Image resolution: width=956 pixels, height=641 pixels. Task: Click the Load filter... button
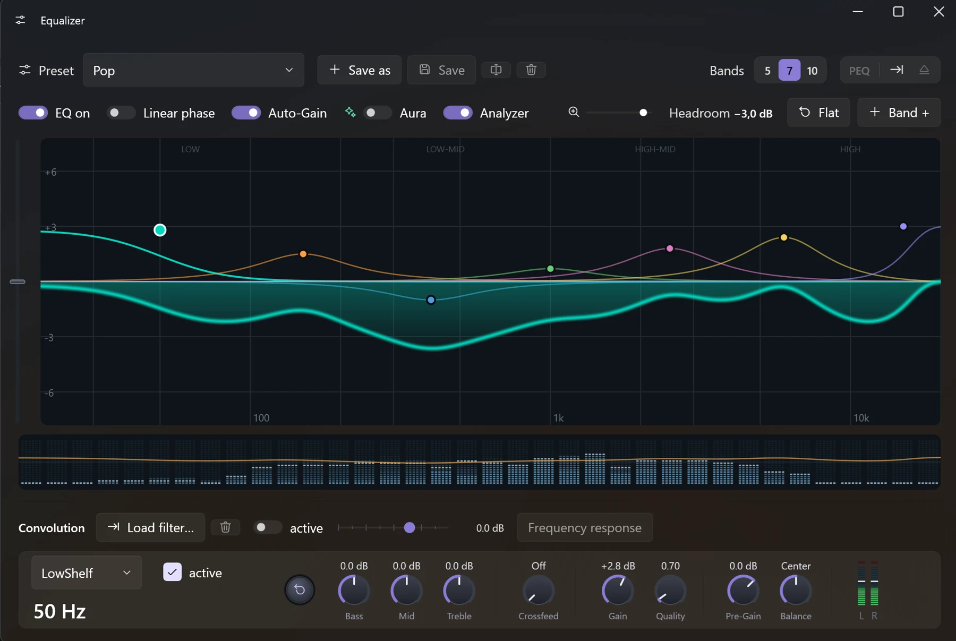click(150, 527)
